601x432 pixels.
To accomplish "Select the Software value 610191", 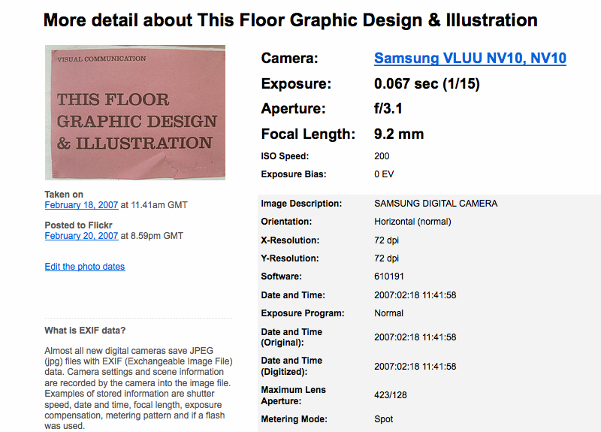I will click(389, 276).
